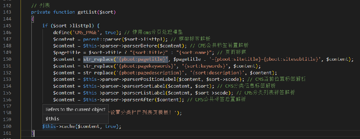The width and height of the screenshot is (360, 139).
Task: Click the define call on line 146
Action: 61,32
